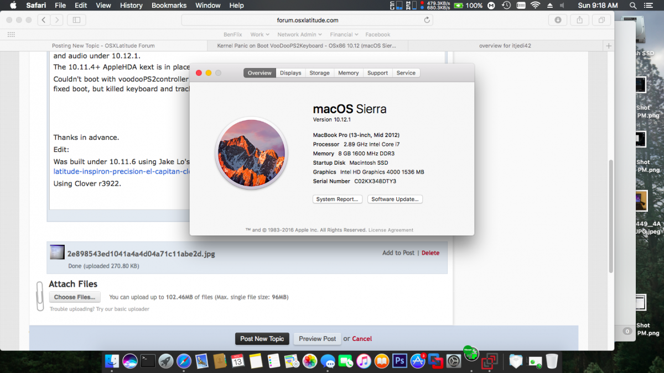Viewport: 664px width, 373px height.
Task: Open System Preferences in the dock
Action: pos(454,361)
